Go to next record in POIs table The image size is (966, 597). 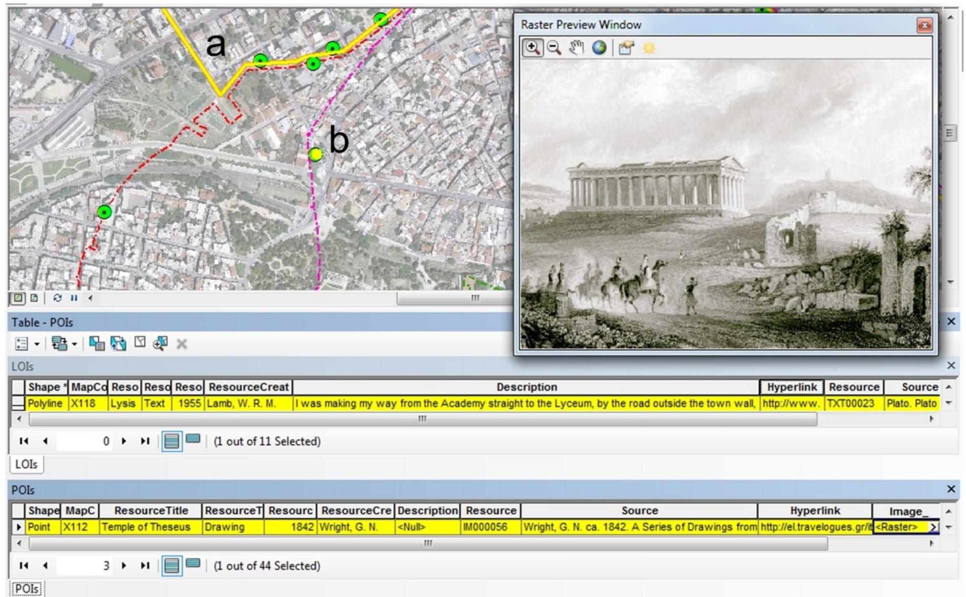124,566
